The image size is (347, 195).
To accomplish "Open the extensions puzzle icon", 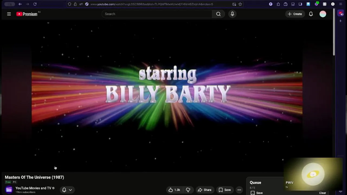I will tap(278, 4).
